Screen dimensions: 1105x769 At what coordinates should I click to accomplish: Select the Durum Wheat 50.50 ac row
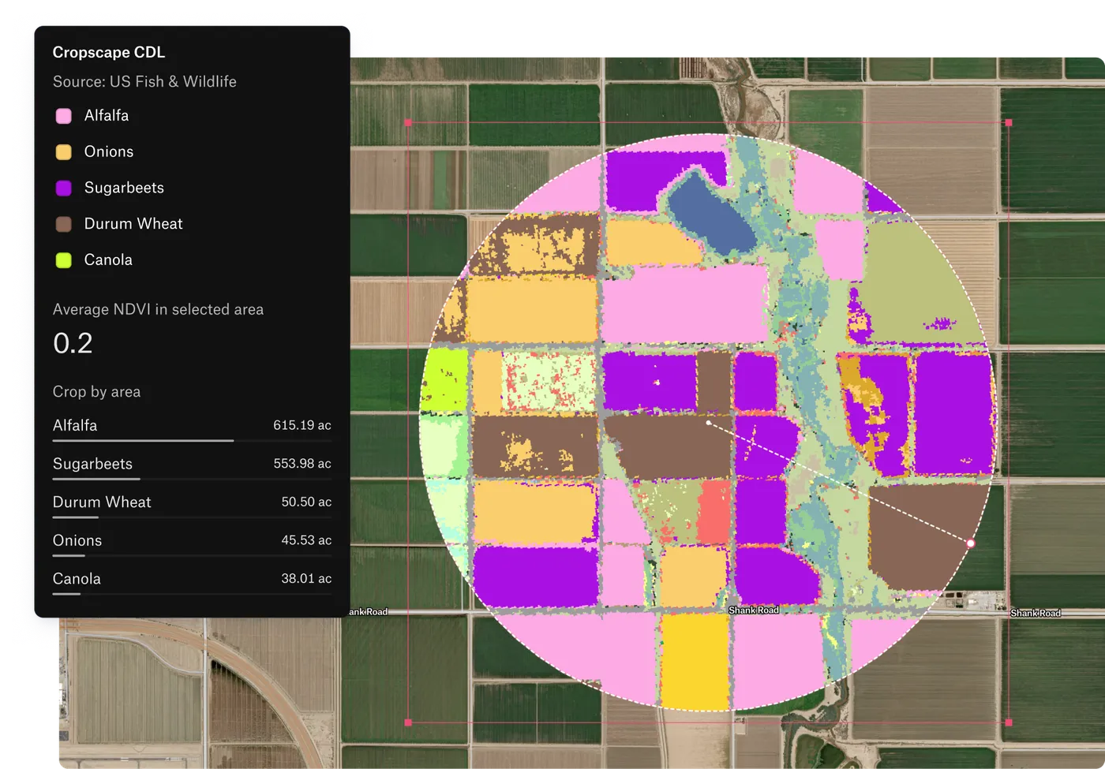coord(192,505)
